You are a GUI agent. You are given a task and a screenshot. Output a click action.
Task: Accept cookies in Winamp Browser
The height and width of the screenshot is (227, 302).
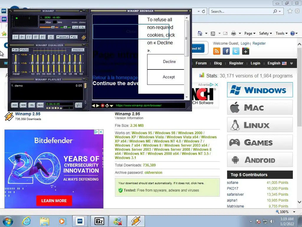[166, 77]
